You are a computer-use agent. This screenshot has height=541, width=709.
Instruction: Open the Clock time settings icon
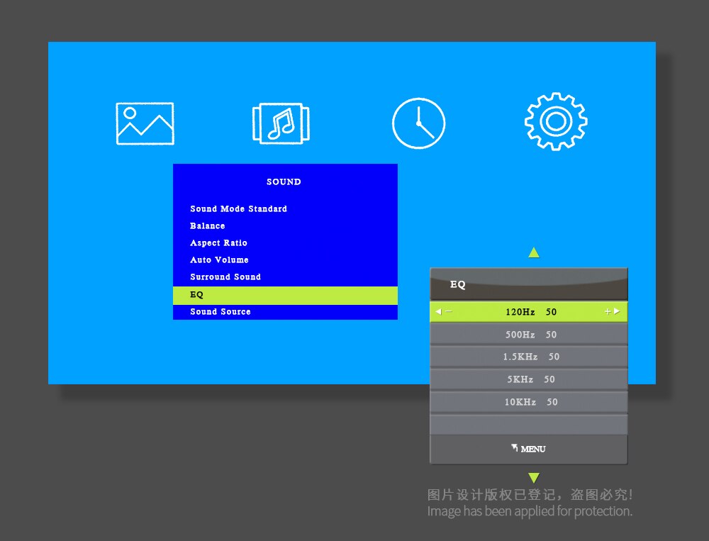(418, 123)
